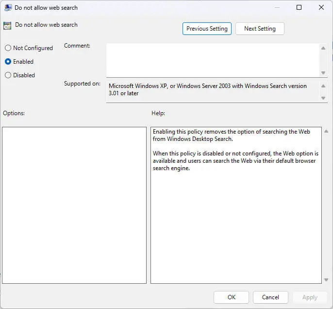Click Help pane scroll down arrow
The height and width of the screenshot is (309, 333).
click(x=326, y=280)
